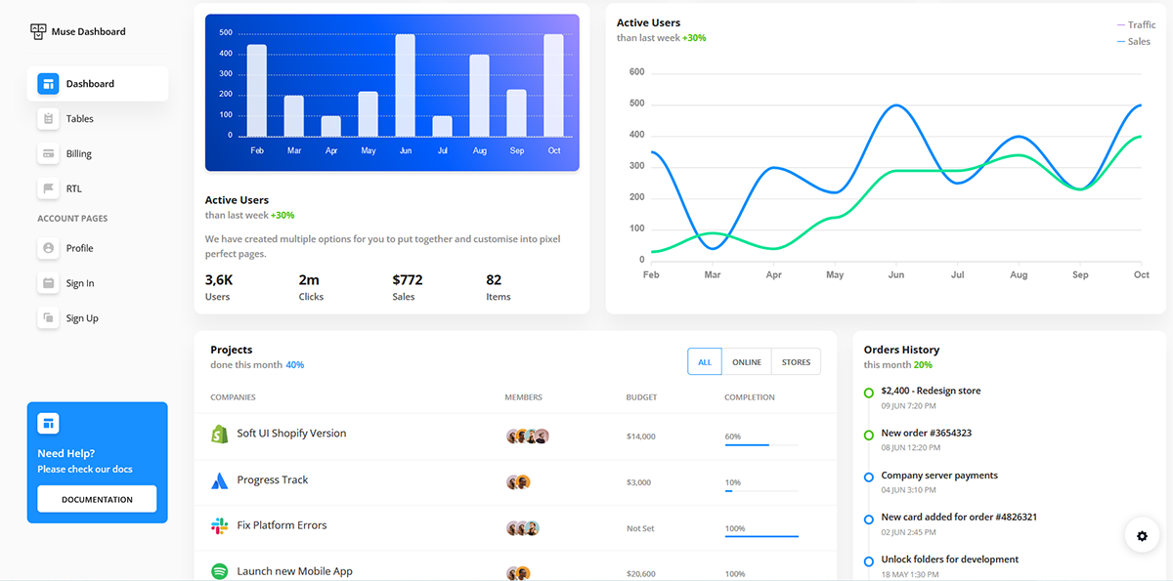Click the Spotify logo for Launch new Mobile App
This screenshot has width=1173, height=581.
(219, 572)
